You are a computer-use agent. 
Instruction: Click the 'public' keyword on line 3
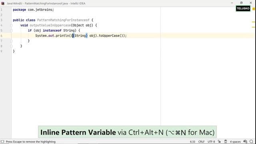click(x=18, y=20)
